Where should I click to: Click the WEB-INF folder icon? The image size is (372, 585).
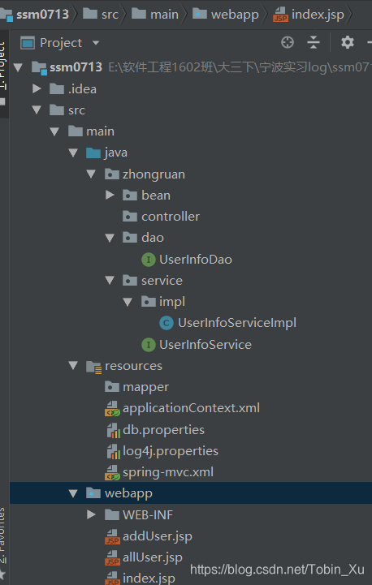(111, 515)
